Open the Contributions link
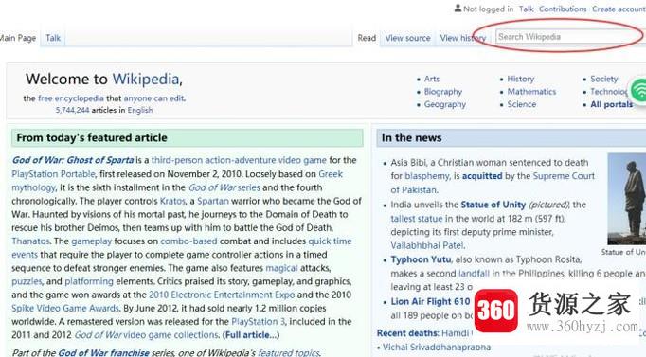The image size is (646, 357). (x=563, y=9)
